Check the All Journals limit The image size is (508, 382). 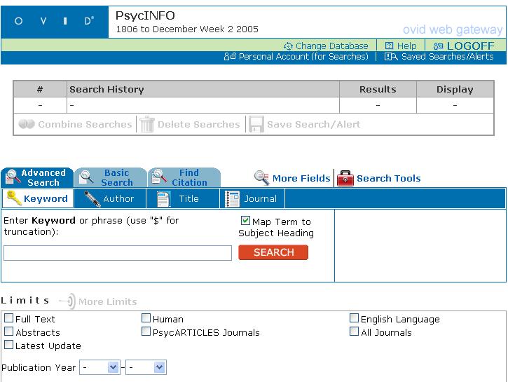click(354, 331)
